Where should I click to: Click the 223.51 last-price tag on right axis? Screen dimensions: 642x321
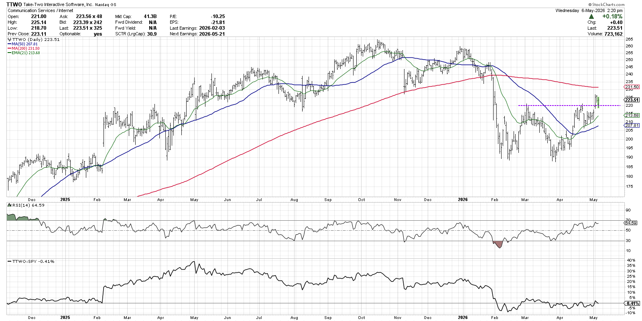pos(632,100)
